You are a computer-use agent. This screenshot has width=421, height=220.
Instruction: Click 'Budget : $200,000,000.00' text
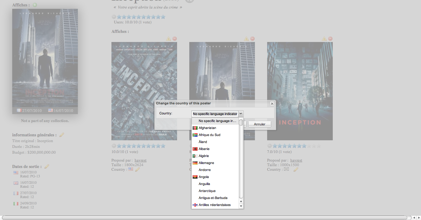tap(34, 152)
